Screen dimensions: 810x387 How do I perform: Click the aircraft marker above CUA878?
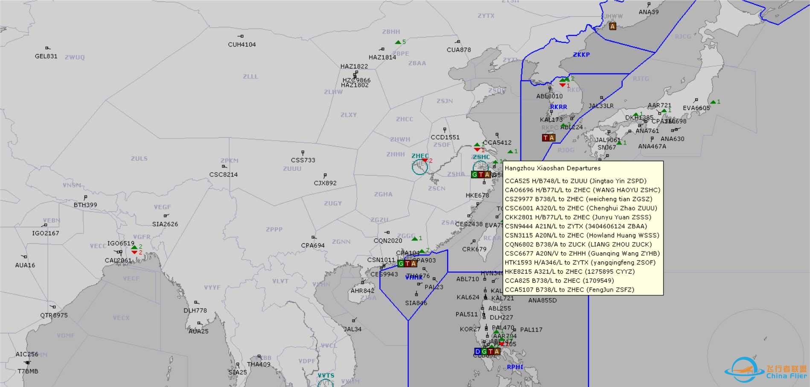pyautogui.click(x=457, y=42)
